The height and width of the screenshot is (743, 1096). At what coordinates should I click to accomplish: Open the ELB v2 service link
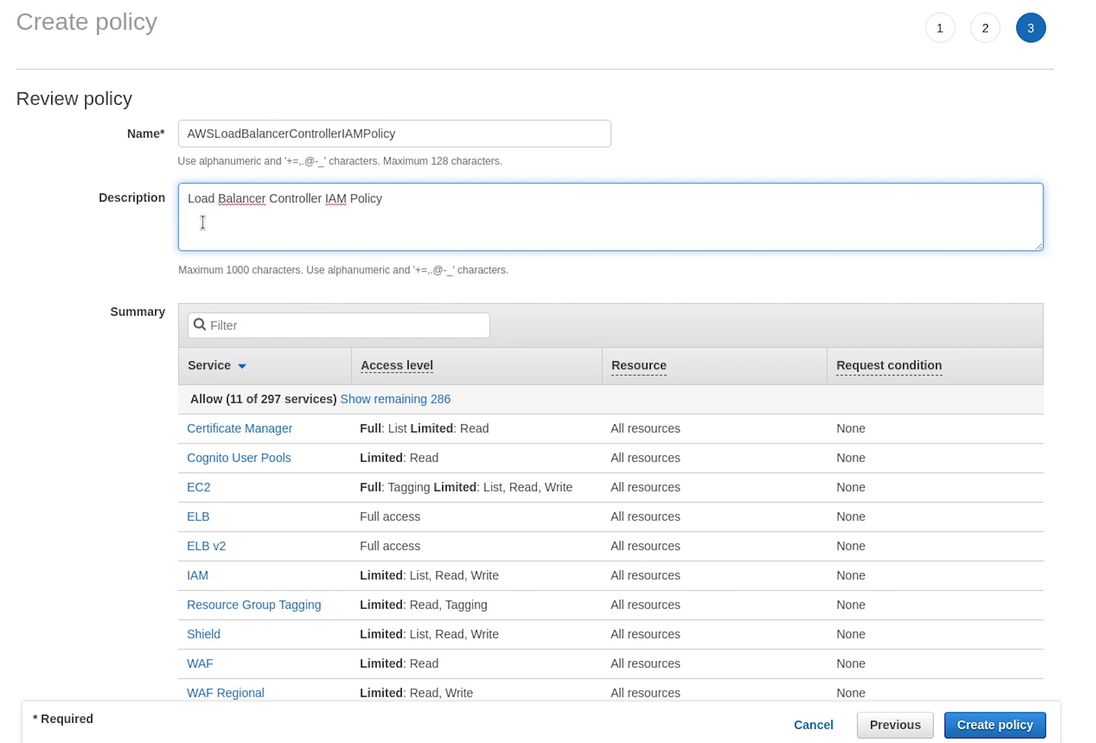tap(206, 546)
